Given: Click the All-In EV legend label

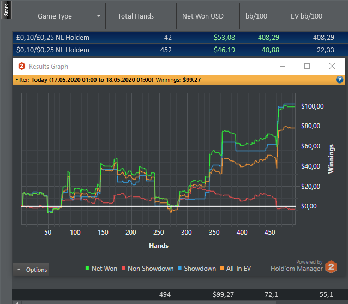Looking at the screenshot, I should click(x=238, y=269).
